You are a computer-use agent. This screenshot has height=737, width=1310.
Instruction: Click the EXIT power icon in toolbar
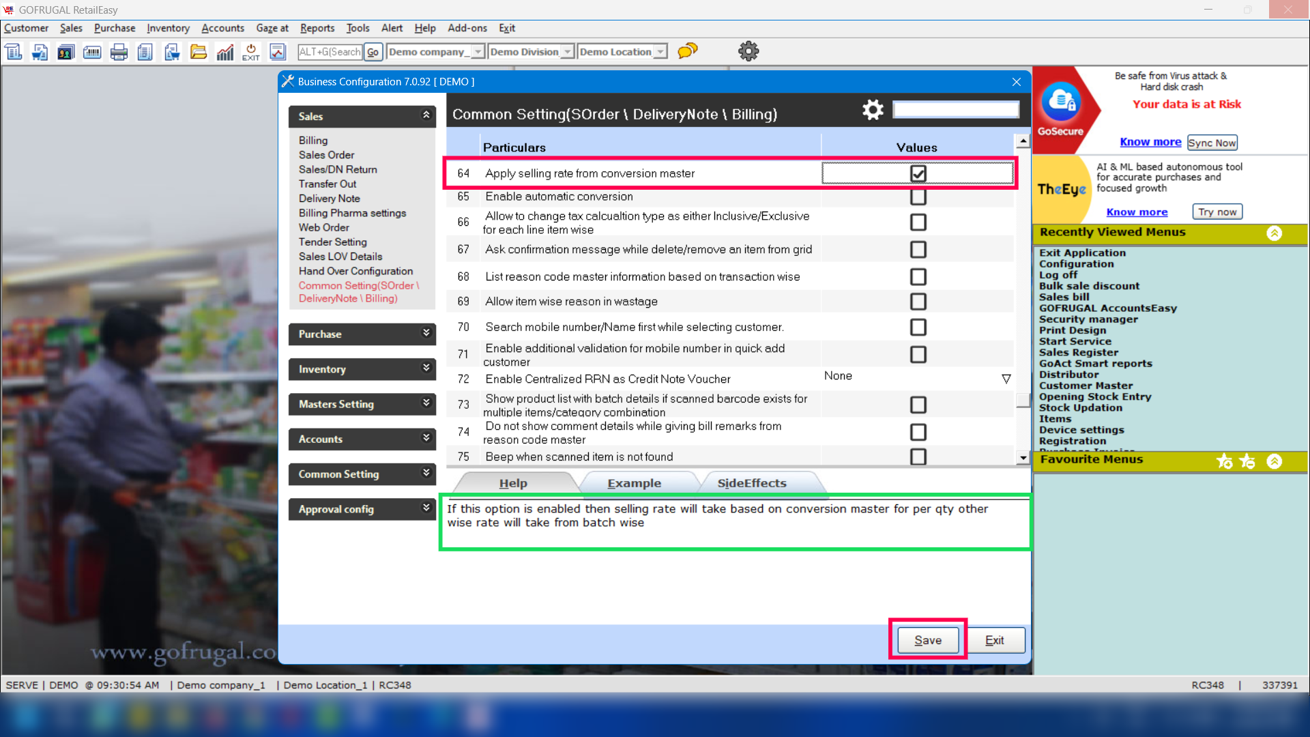[250, 52]
